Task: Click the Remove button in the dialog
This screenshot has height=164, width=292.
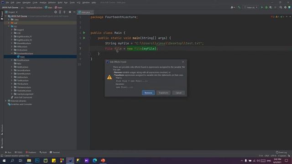Action: point(148,93)
